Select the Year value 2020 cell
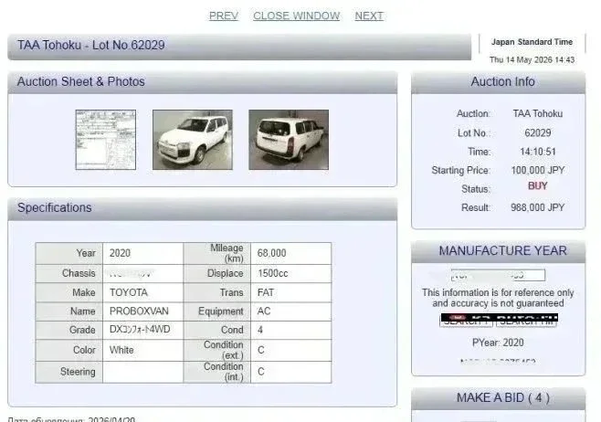601x422 pixels. coord(142,253)
